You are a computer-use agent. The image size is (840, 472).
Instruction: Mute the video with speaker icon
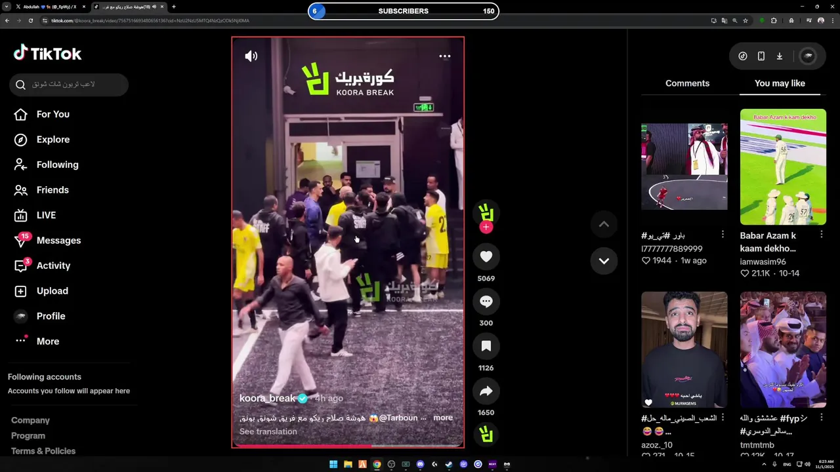[251, 56]
